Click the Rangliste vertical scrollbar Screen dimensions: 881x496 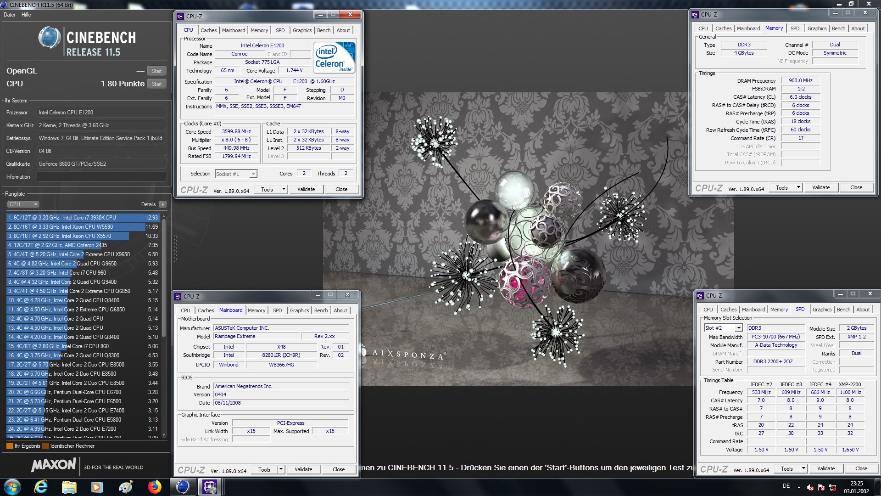(164, 325)
